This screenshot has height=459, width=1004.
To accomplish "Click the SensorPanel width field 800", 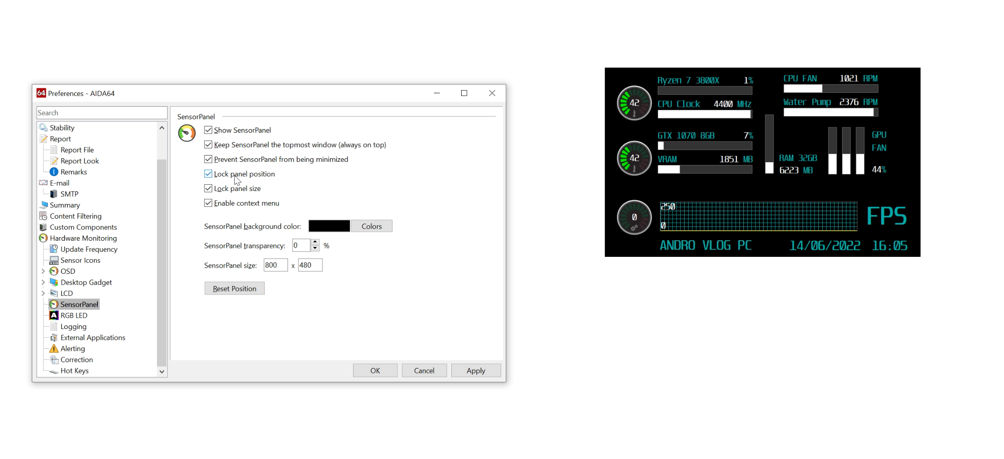I will pos(275,265).
